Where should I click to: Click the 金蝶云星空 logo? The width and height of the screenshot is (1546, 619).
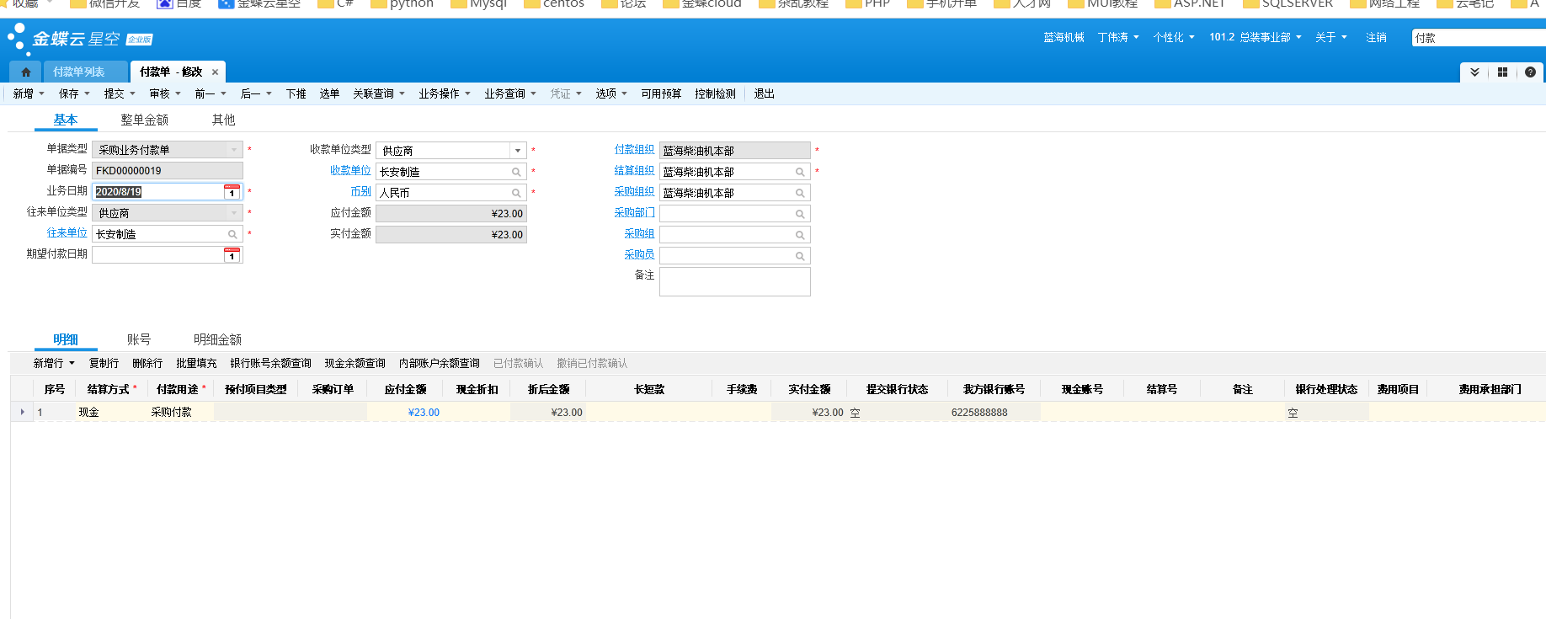(x=79, y=39)
